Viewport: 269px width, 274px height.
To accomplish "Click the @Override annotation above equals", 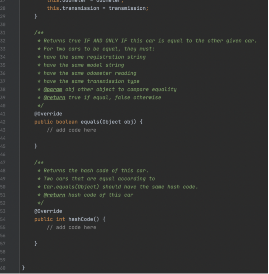I will click(x=48, y=114).
